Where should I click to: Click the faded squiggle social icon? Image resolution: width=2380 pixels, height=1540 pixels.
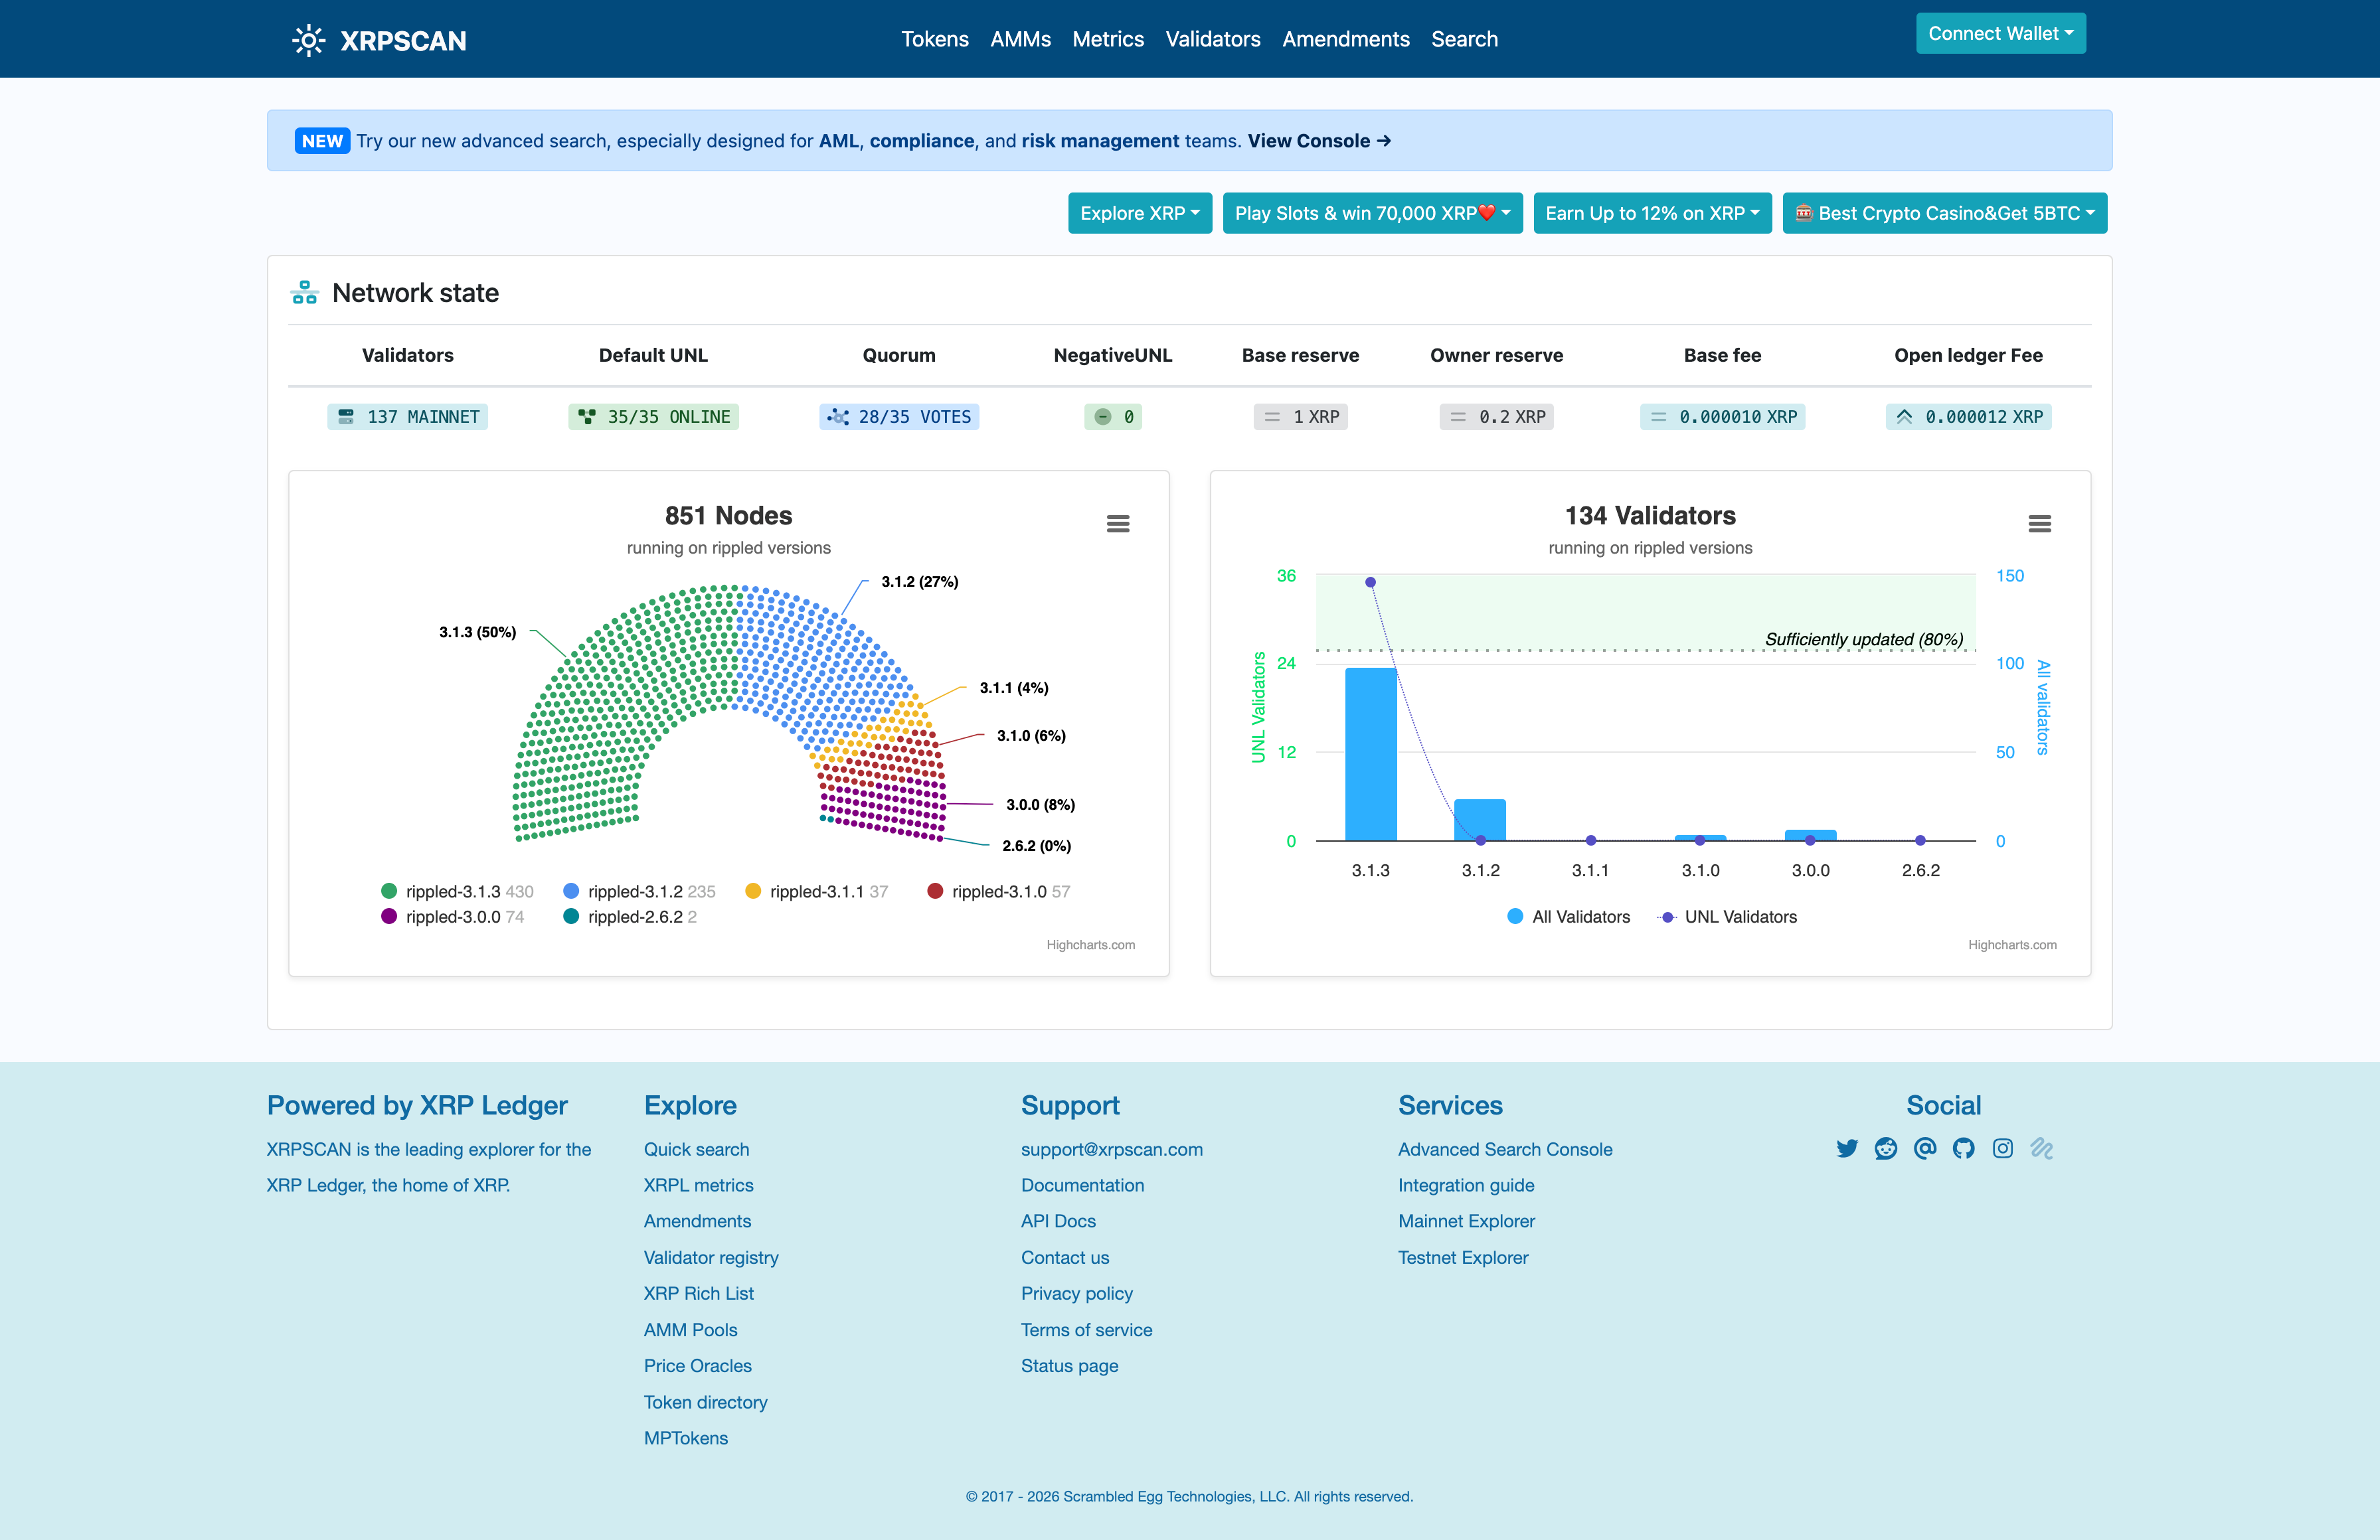tap(2042, 1148)
